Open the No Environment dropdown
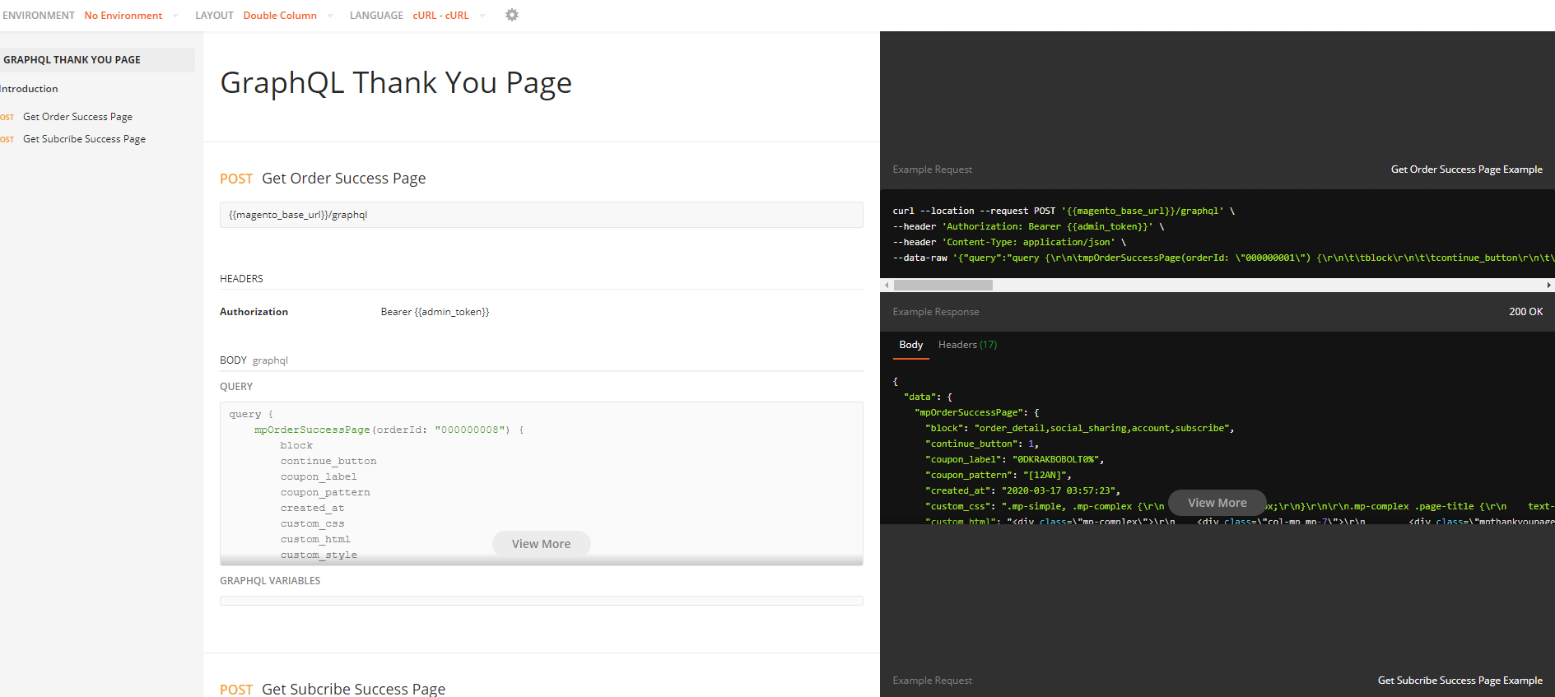This screenshot has height=697, width=1555. pyautogui.click(x=131, y=16)
